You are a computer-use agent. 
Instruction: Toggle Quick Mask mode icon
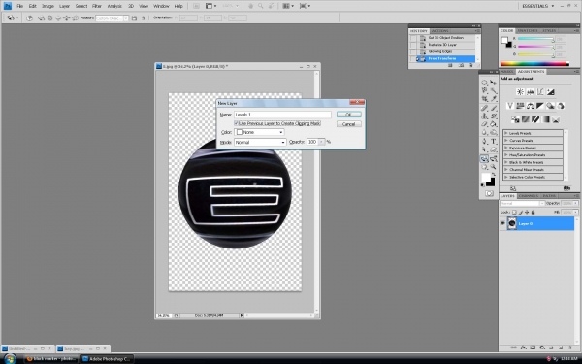489,193
